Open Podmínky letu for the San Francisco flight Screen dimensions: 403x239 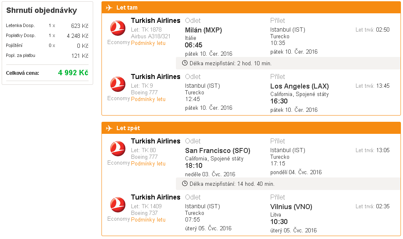tap(148, 164)
